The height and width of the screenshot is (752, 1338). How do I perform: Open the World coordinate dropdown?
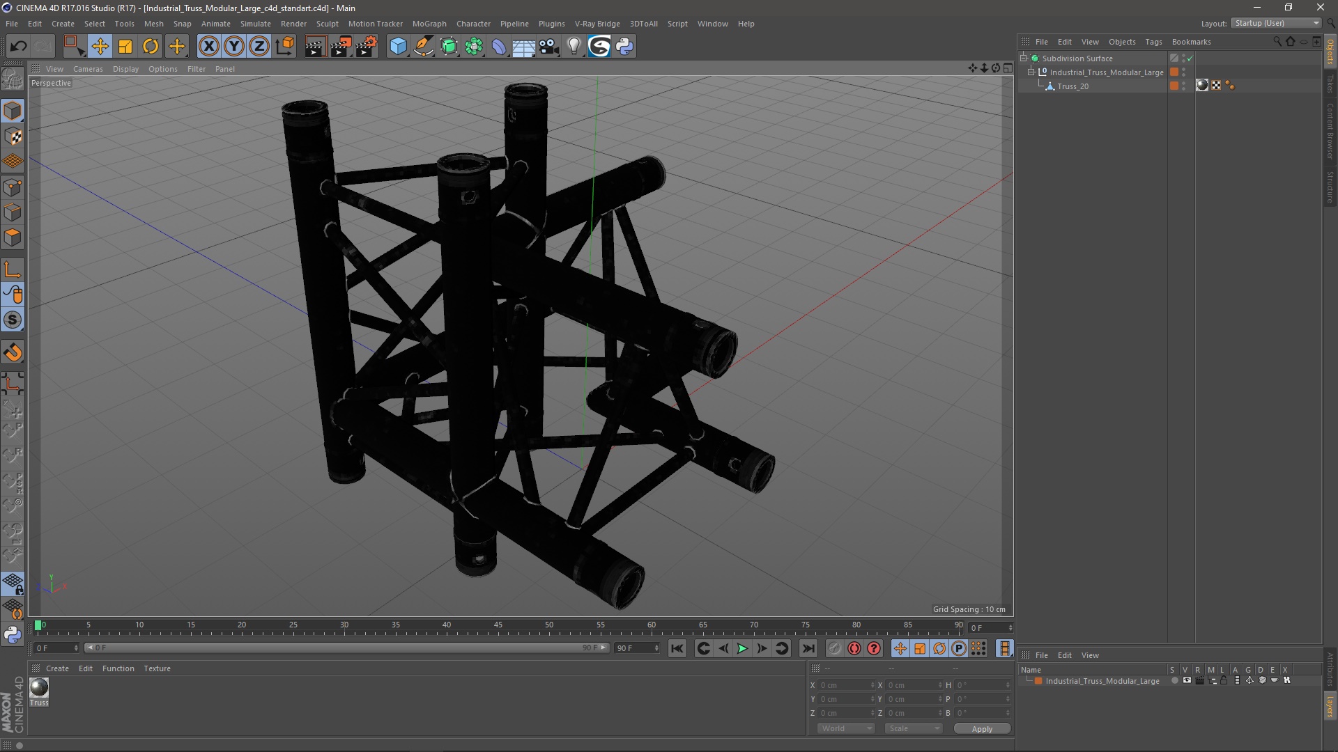point(847,728)
